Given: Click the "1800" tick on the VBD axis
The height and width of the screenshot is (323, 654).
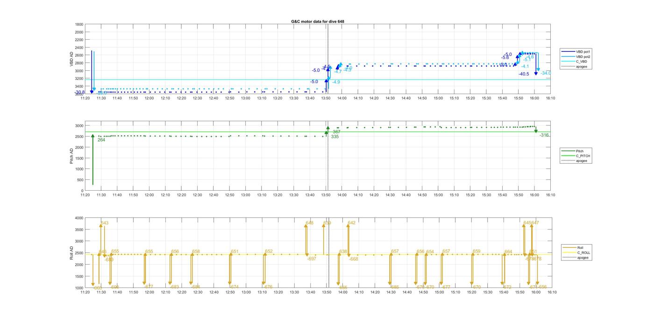Looking at the screenshot, I should point(79,24).
